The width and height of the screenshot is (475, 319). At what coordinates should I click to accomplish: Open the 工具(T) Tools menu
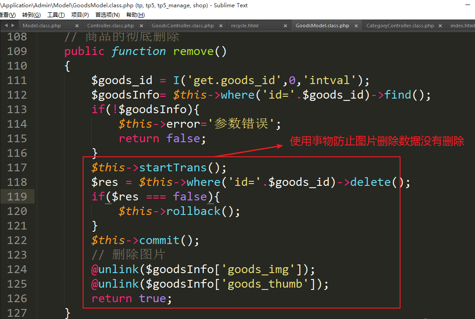click(55, 15)
